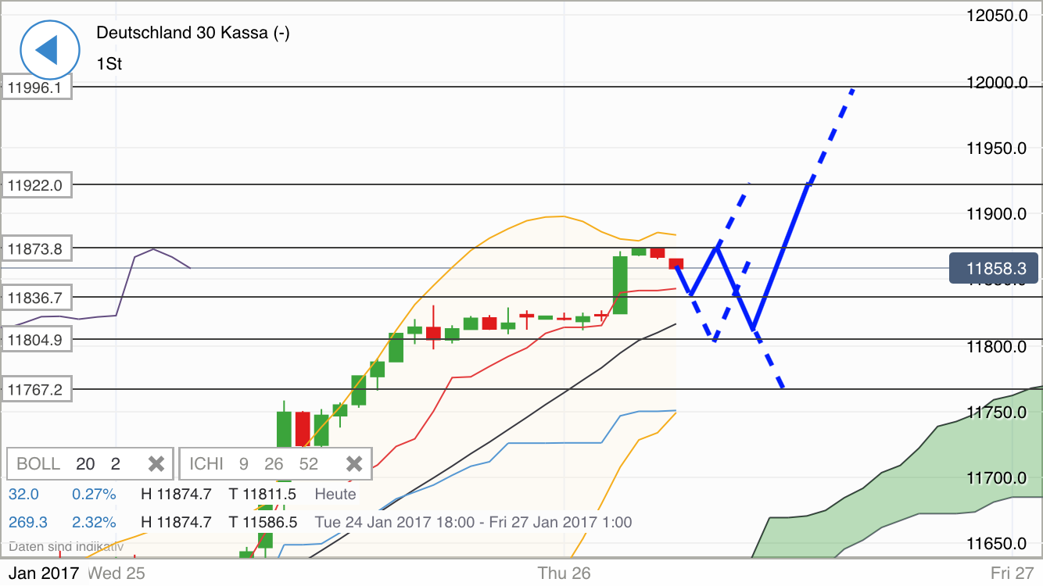Image resolution: width=1043 pixels, height=586 pixels.
Task: Click the 11996.1 price level label
Action: pos(35,88)
